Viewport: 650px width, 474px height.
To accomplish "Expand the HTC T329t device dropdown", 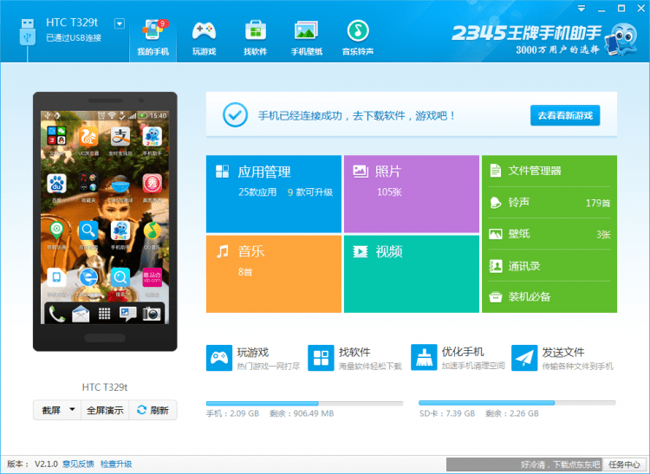I will (120, 23).
